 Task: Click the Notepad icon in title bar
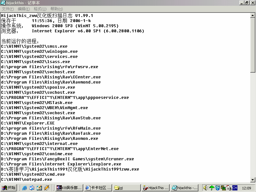click(3, 3)
